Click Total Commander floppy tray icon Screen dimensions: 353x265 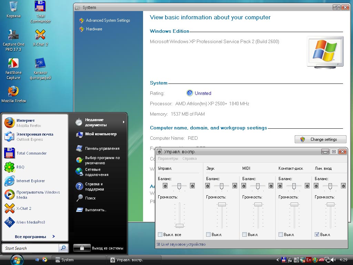[284, 260]
